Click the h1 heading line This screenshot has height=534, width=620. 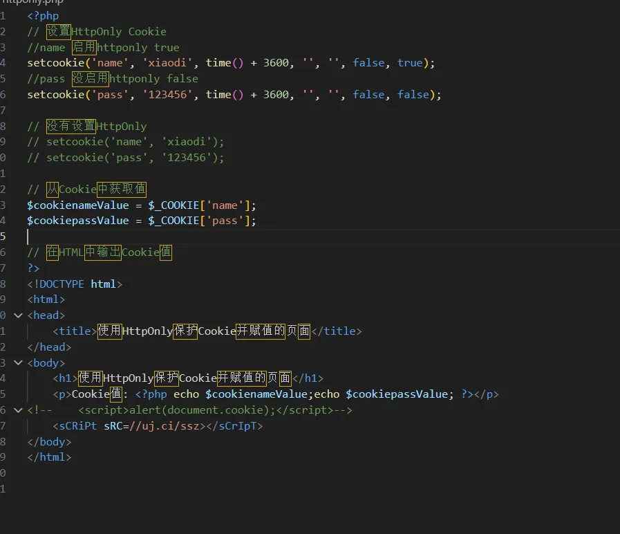(188, 378)
